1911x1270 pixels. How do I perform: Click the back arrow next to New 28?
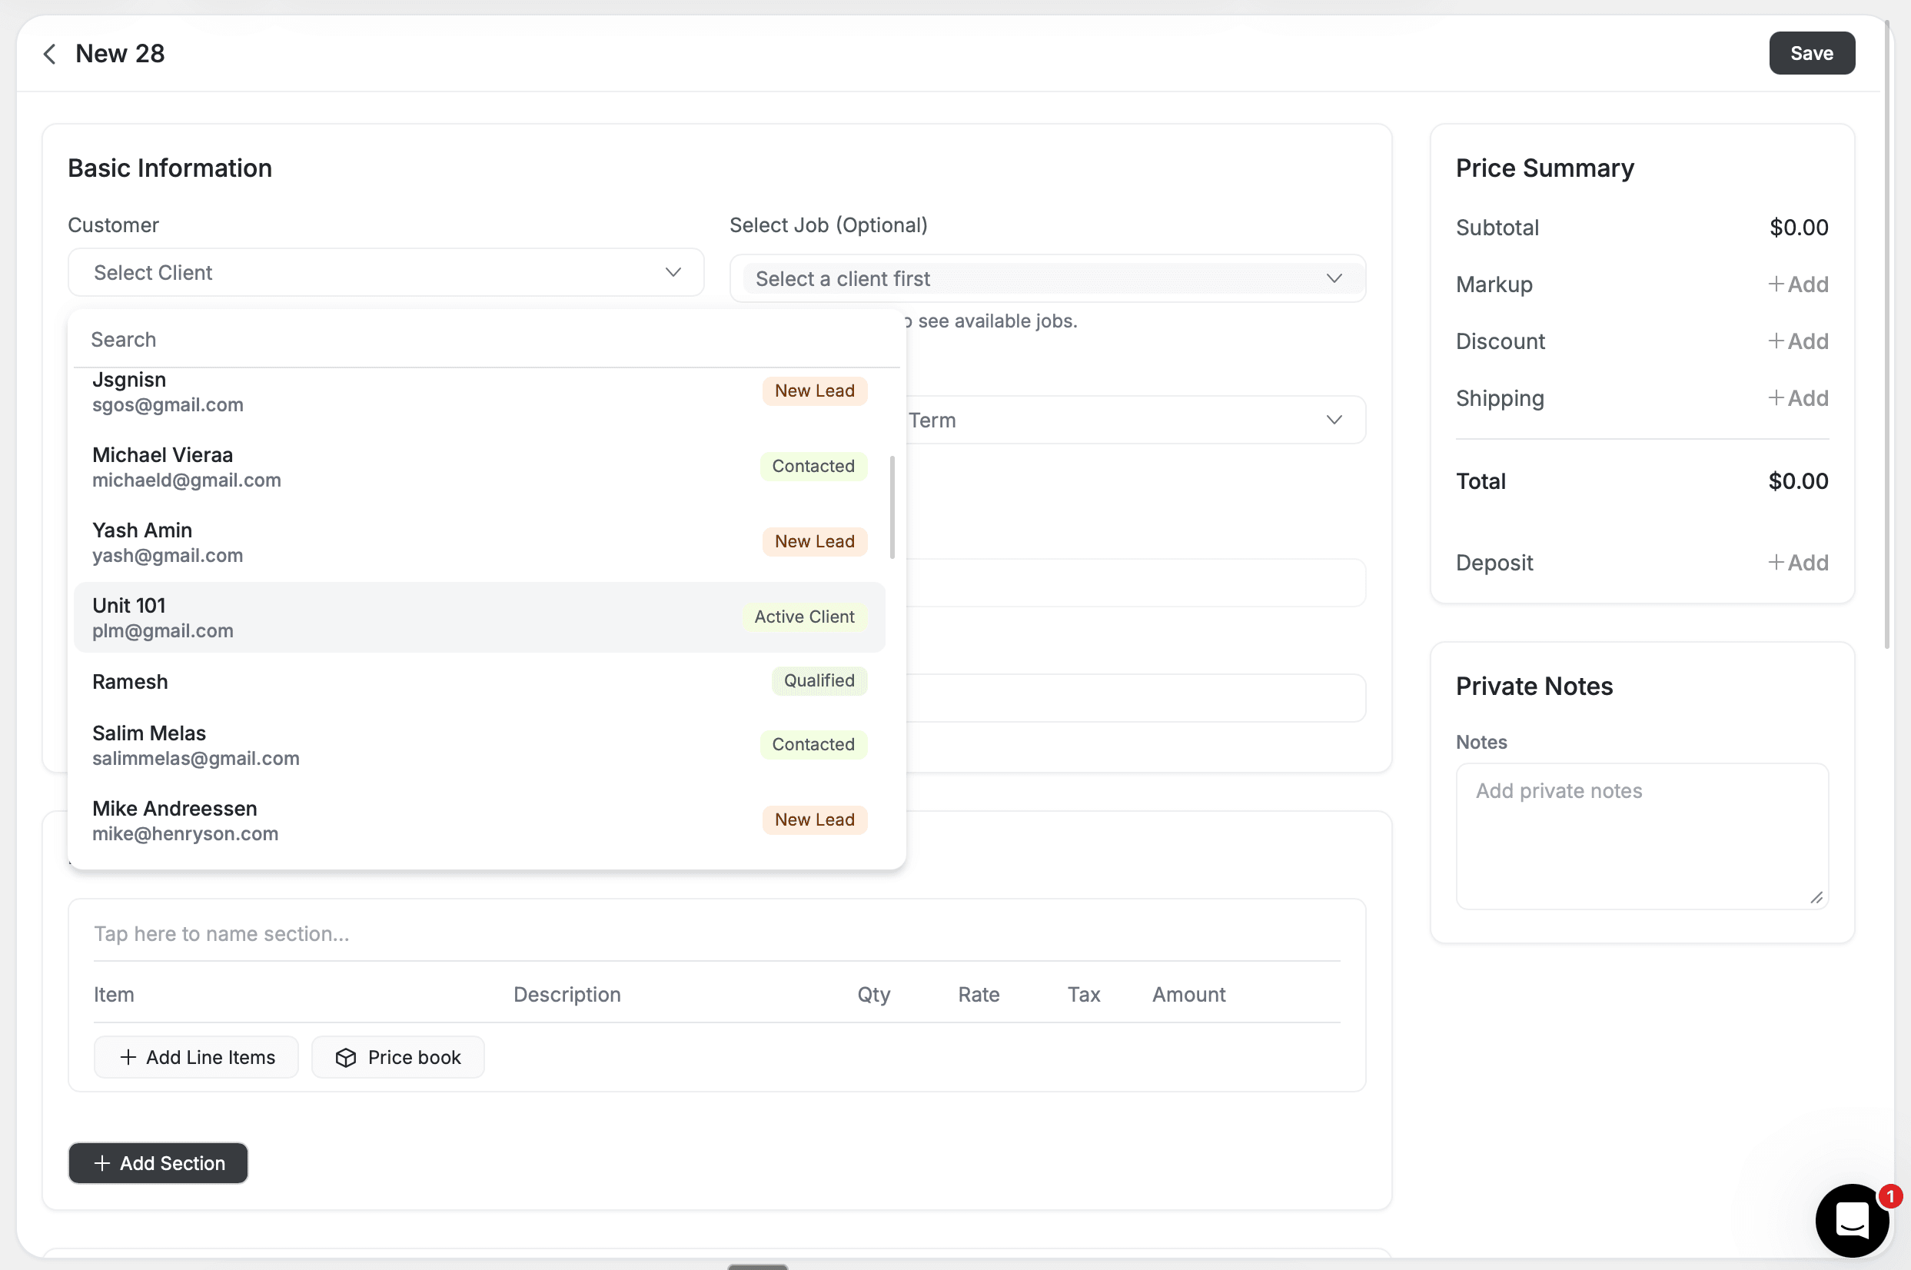[48, 54]
